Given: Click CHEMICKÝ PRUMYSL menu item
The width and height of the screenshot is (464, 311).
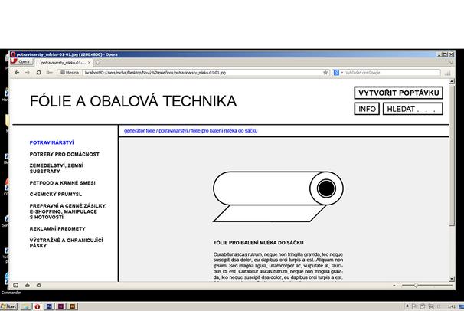Looking at the screenshot, I should point(56,194).
